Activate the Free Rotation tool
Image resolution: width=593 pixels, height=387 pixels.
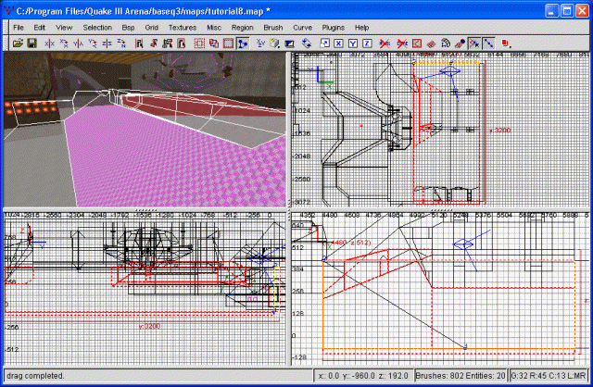tap(307, 44)
